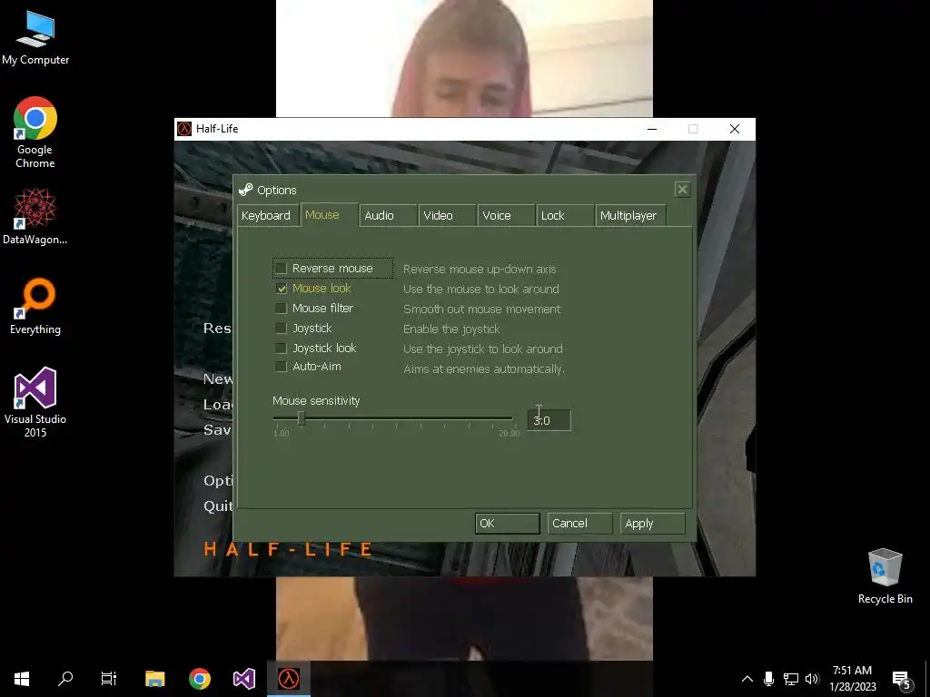Switch to the Multiplayer tab

[630, 216]
